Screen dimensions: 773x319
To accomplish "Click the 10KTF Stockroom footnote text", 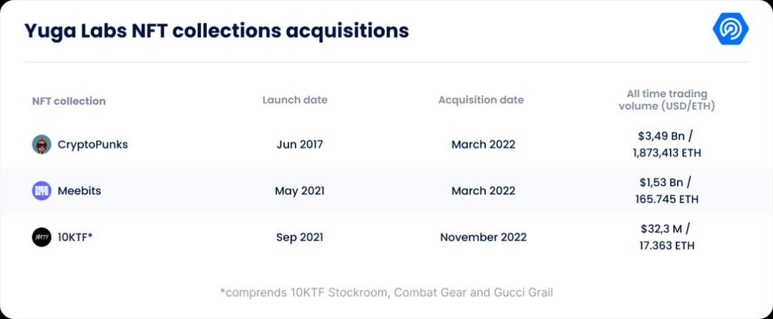I will click(x=386, y=292).
